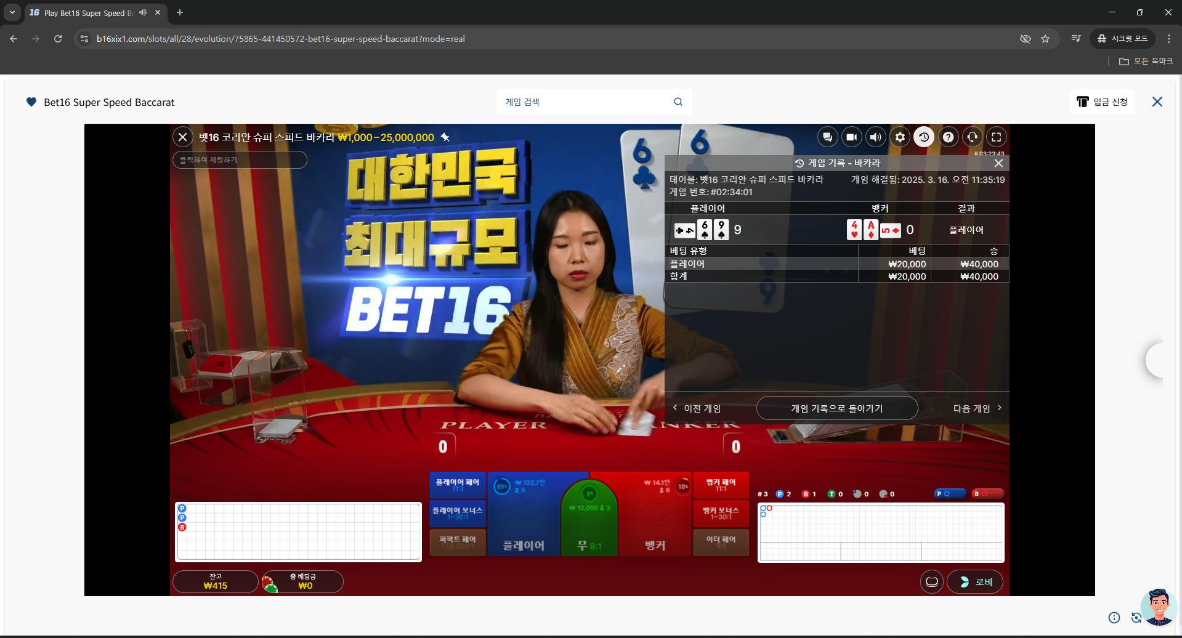Screen dimensions: 1182x638
Task: Click the address bar URL
Action: point(281,39)
